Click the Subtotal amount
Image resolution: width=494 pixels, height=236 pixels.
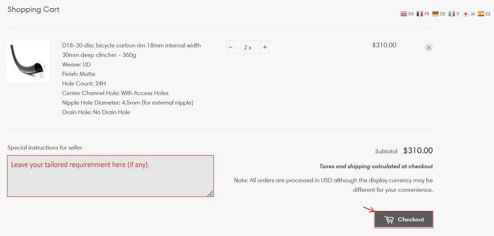pyautogui.click(x=418, y=151)
